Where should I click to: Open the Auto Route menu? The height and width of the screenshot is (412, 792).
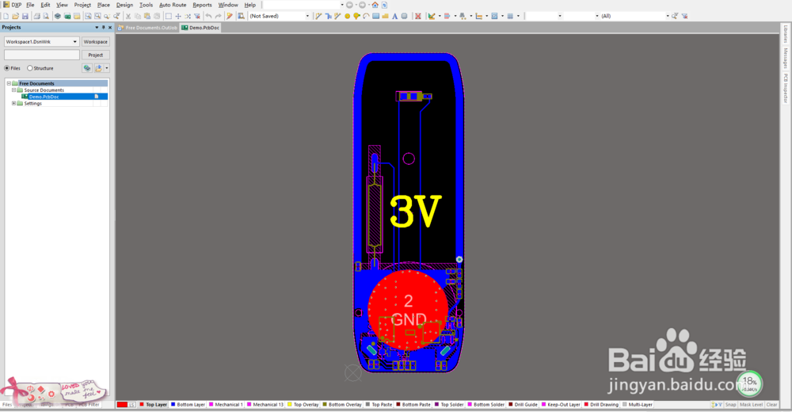pyautogui.click(x=173, y=5)
